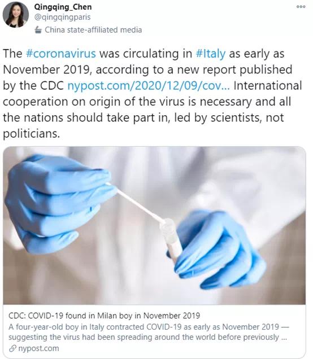313x359 pixels.
Task: Click the test tube in the preview photo
Action: (x=171, y=239)
